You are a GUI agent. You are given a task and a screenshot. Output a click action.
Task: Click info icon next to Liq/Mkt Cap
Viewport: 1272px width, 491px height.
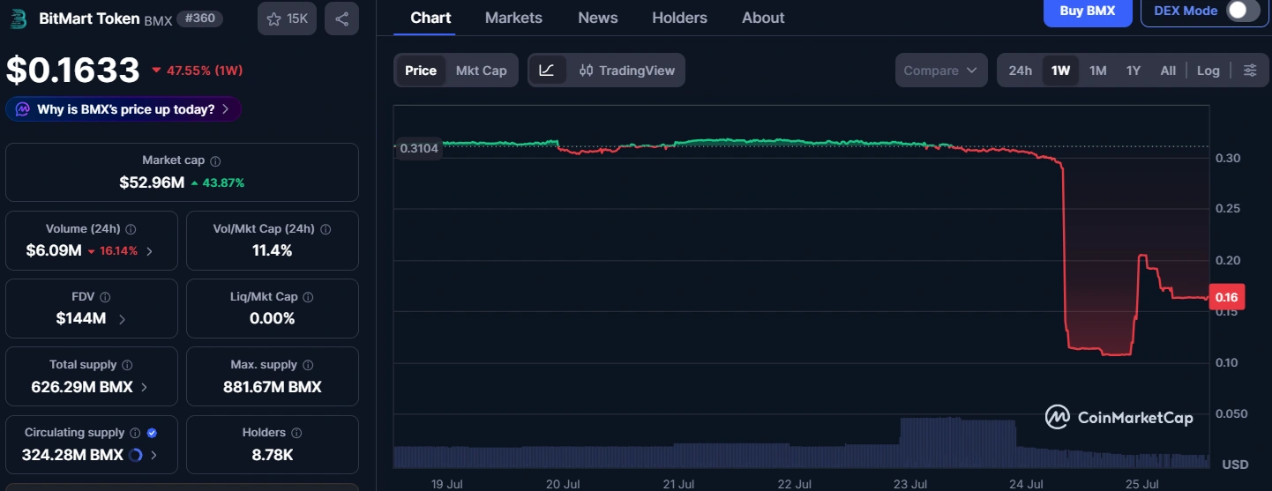click(308, 297)
